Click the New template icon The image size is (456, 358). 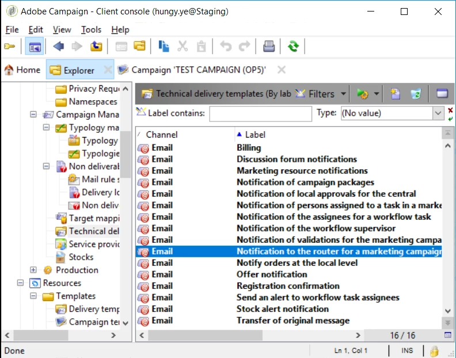point(395,94)
